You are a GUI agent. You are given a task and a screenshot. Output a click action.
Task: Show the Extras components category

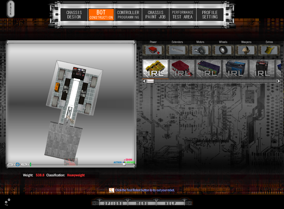269,50
